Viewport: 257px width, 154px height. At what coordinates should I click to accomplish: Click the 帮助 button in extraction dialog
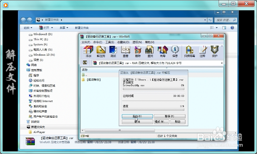(x=178, y=122)
